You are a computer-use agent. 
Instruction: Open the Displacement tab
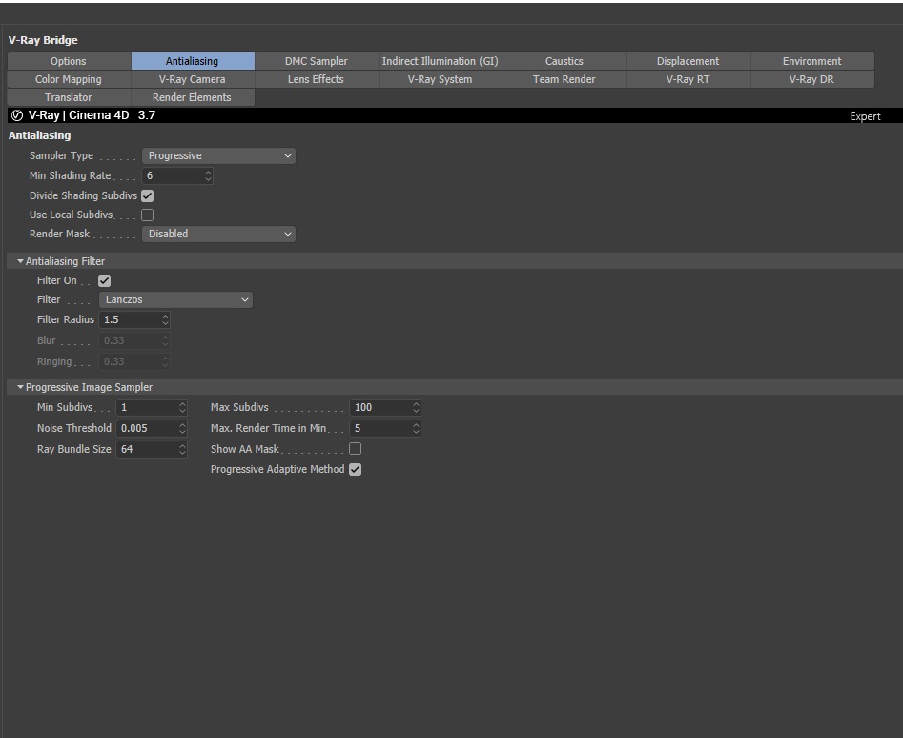tap(688, 61)
